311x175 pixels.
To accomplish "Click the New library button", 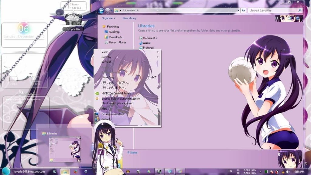I will (129, 18).
